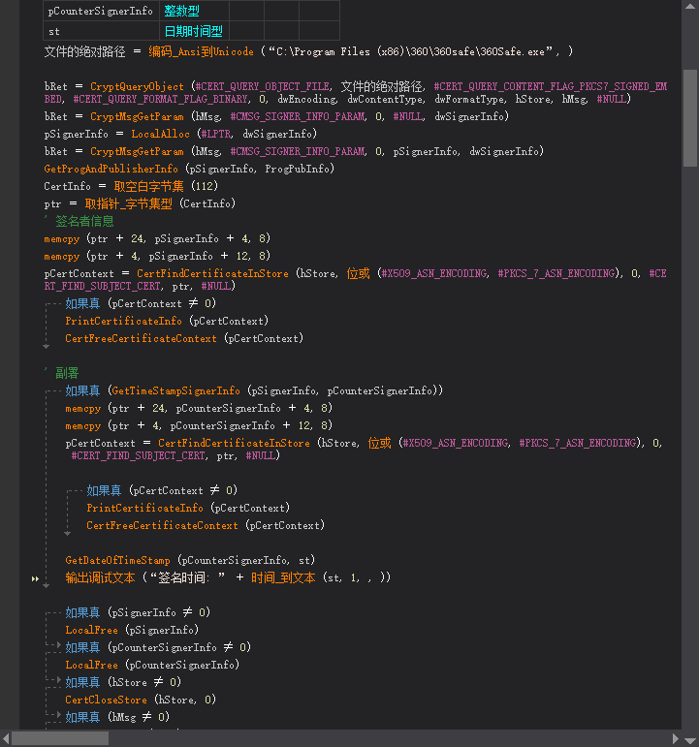699x747 pixels.
Task: Click the 360Safe.exe path string
Action: (x=410, y=51)
